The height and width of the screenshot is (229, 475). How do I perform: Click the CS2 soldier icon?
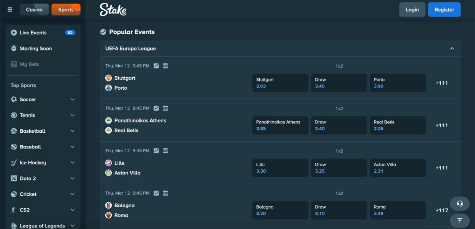pyautogui.click(x=13, y=210)
